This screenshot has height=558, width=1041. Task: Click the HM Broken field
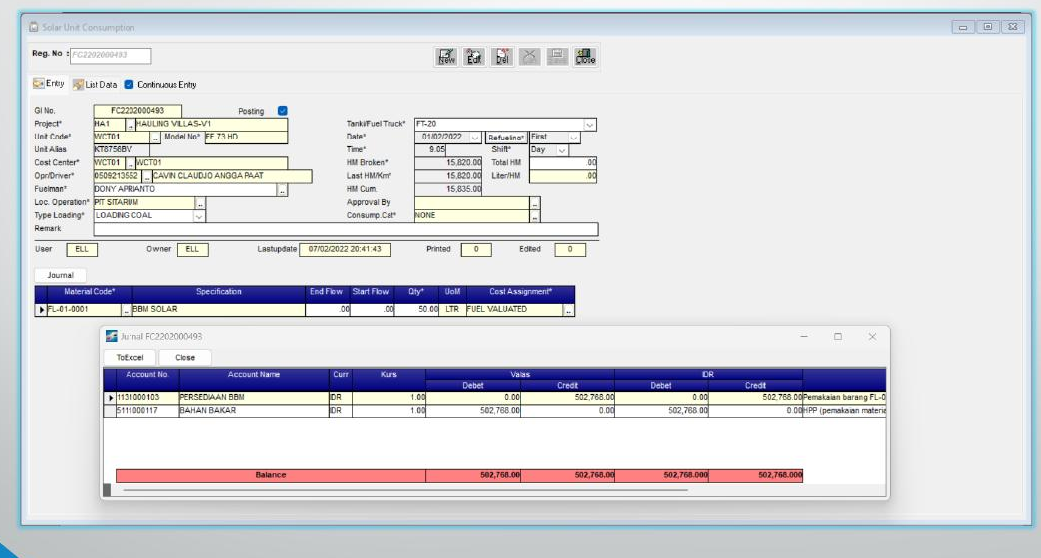448,163
